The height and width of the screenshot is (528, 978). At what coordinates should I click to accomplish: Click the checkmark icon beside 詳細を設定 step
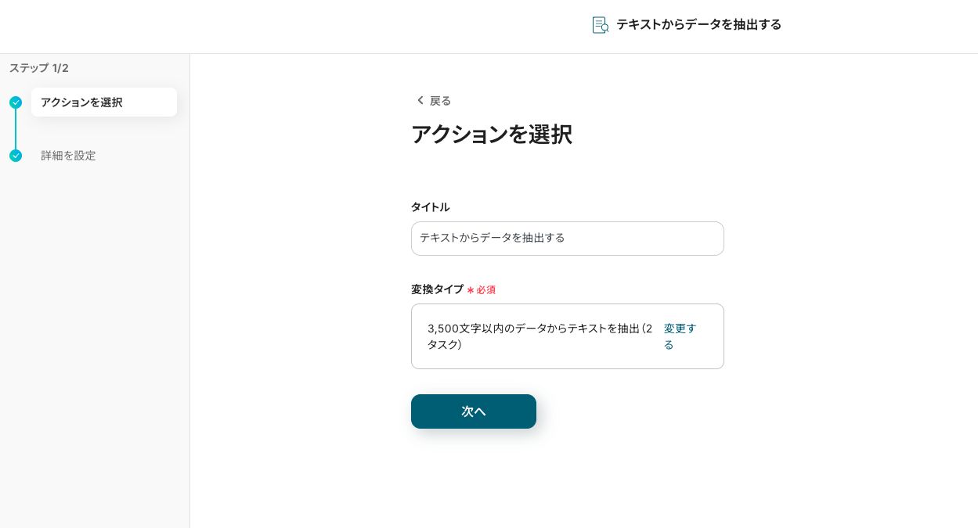(x=16, y=156)
